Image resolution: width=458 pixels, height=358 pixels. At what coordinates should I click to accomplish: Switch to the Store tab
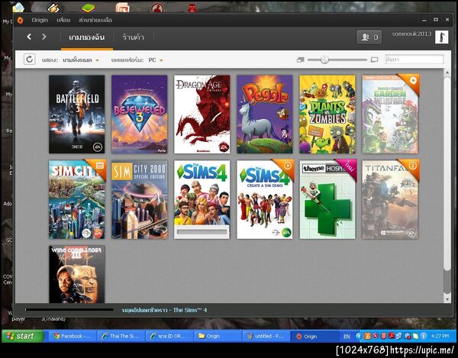(133, 37)
